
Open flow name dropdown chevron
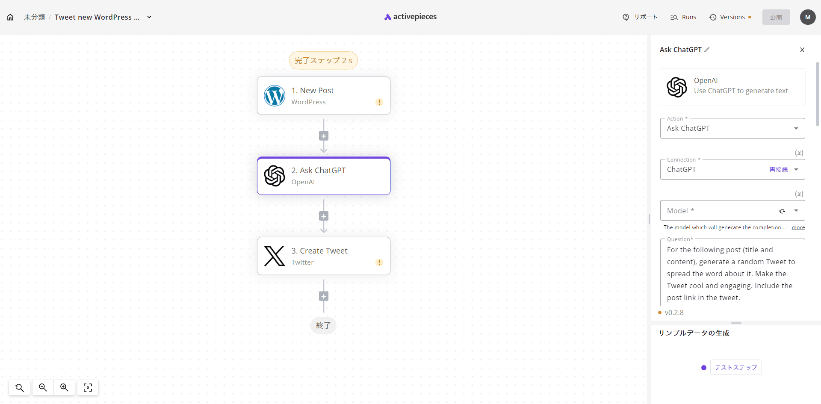(149, 17)
